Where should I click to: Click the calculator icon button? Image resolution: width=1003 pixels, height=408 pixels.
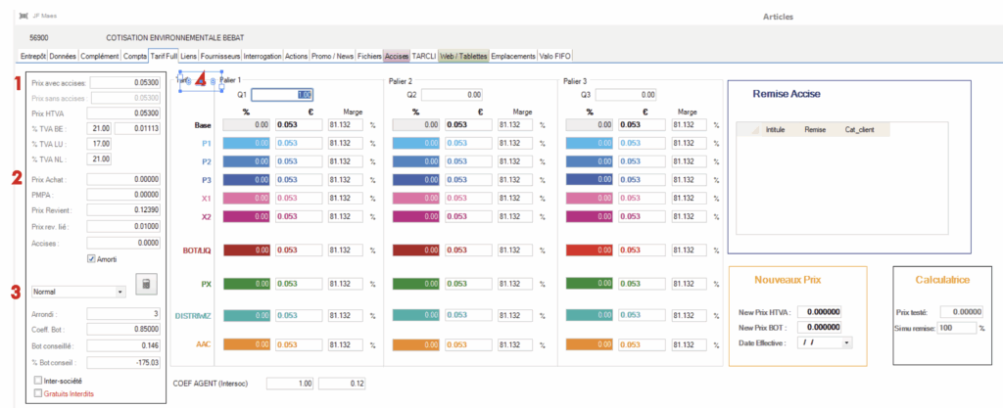tap(146, 284)
